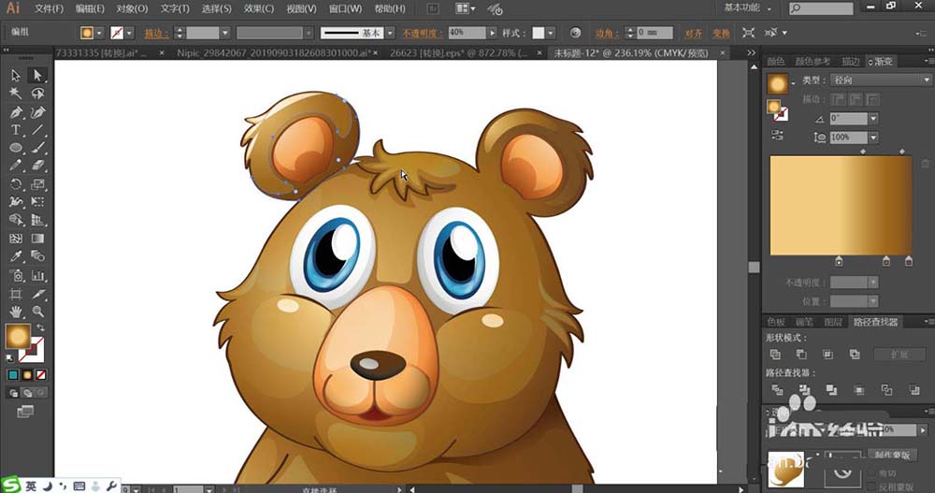Screen dimensions: 935x493
Task: Open 基本 brush definition dropdown
Action: [x=390, y=33]
